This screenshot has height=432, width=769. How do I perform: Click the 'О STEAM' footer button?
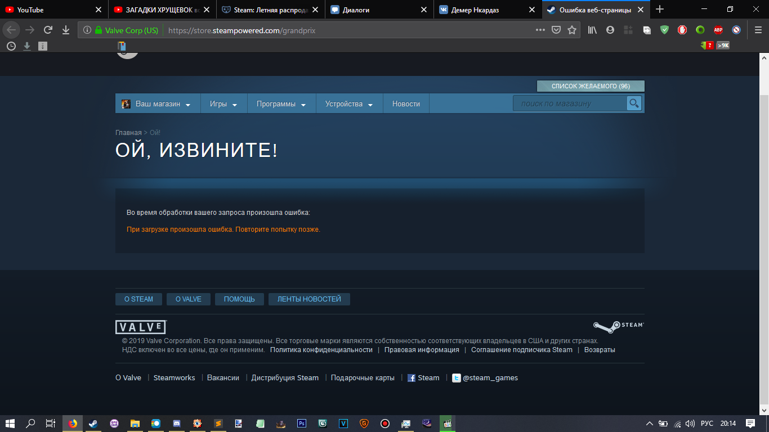(138, 299)
